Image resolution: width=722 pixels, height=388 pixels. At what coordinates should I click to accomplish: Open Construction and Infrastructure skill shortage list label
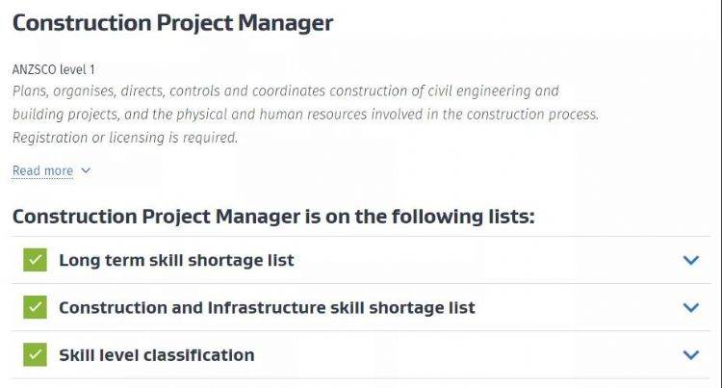coord(267,307)
